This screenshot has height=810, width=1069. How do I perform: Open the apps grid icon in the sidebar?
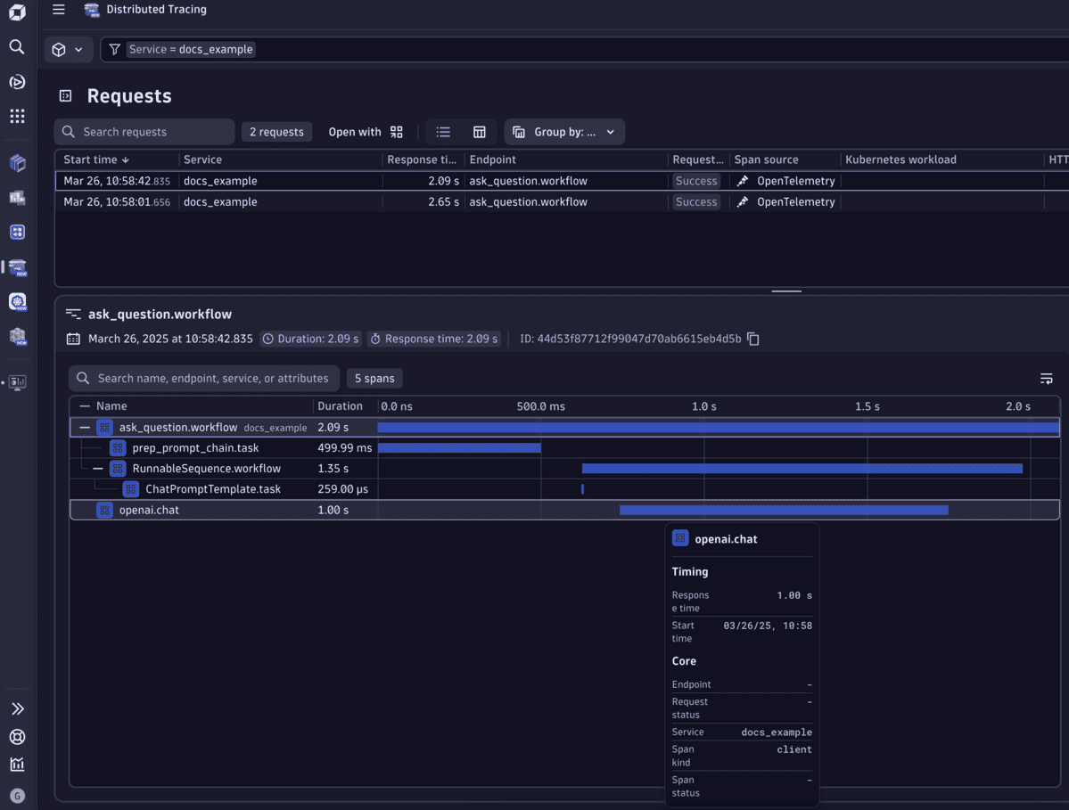(x=16, y=116)
